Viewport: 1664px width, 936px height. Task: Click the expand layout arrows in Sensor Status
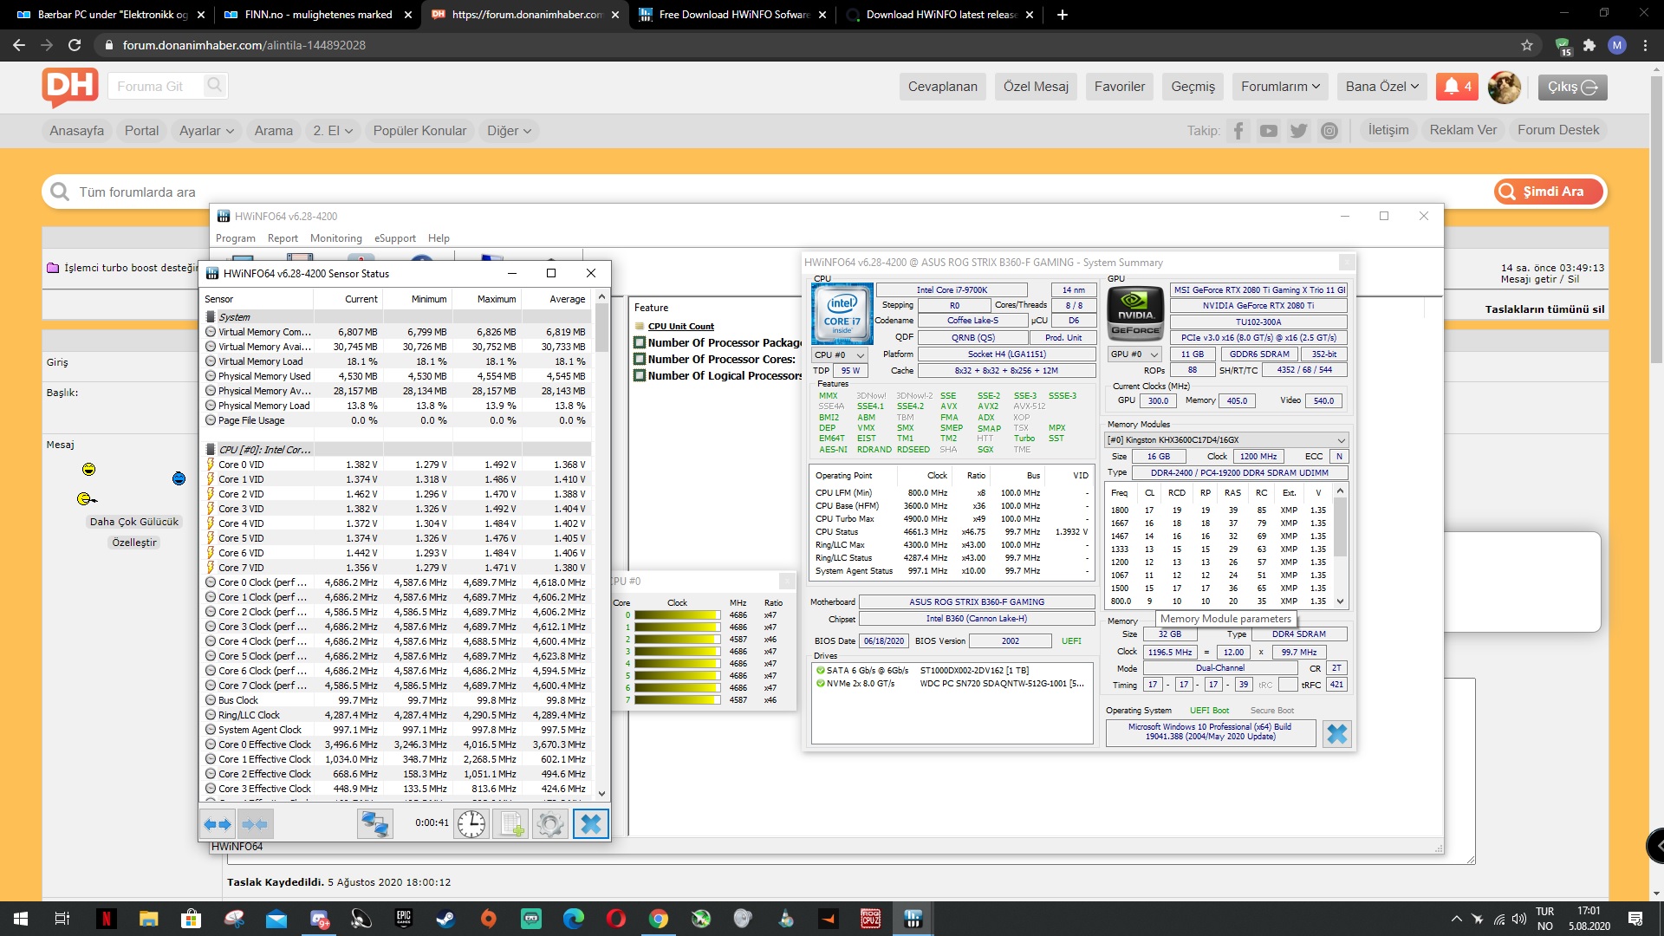tap(218, 824)
